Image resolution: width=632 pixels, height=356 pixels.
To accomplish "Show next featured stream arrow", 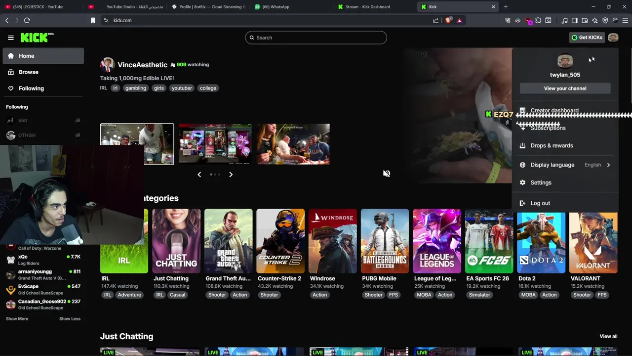I will tap(231, 174).
